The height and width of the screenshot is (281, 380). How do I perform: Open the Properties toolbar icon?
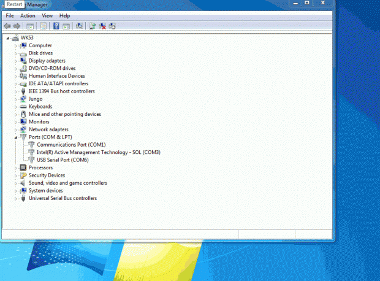point(43,26)
